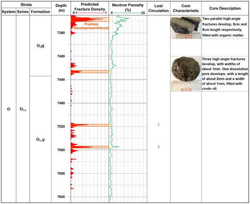Click the Core Description column header

tap(225, 8)
